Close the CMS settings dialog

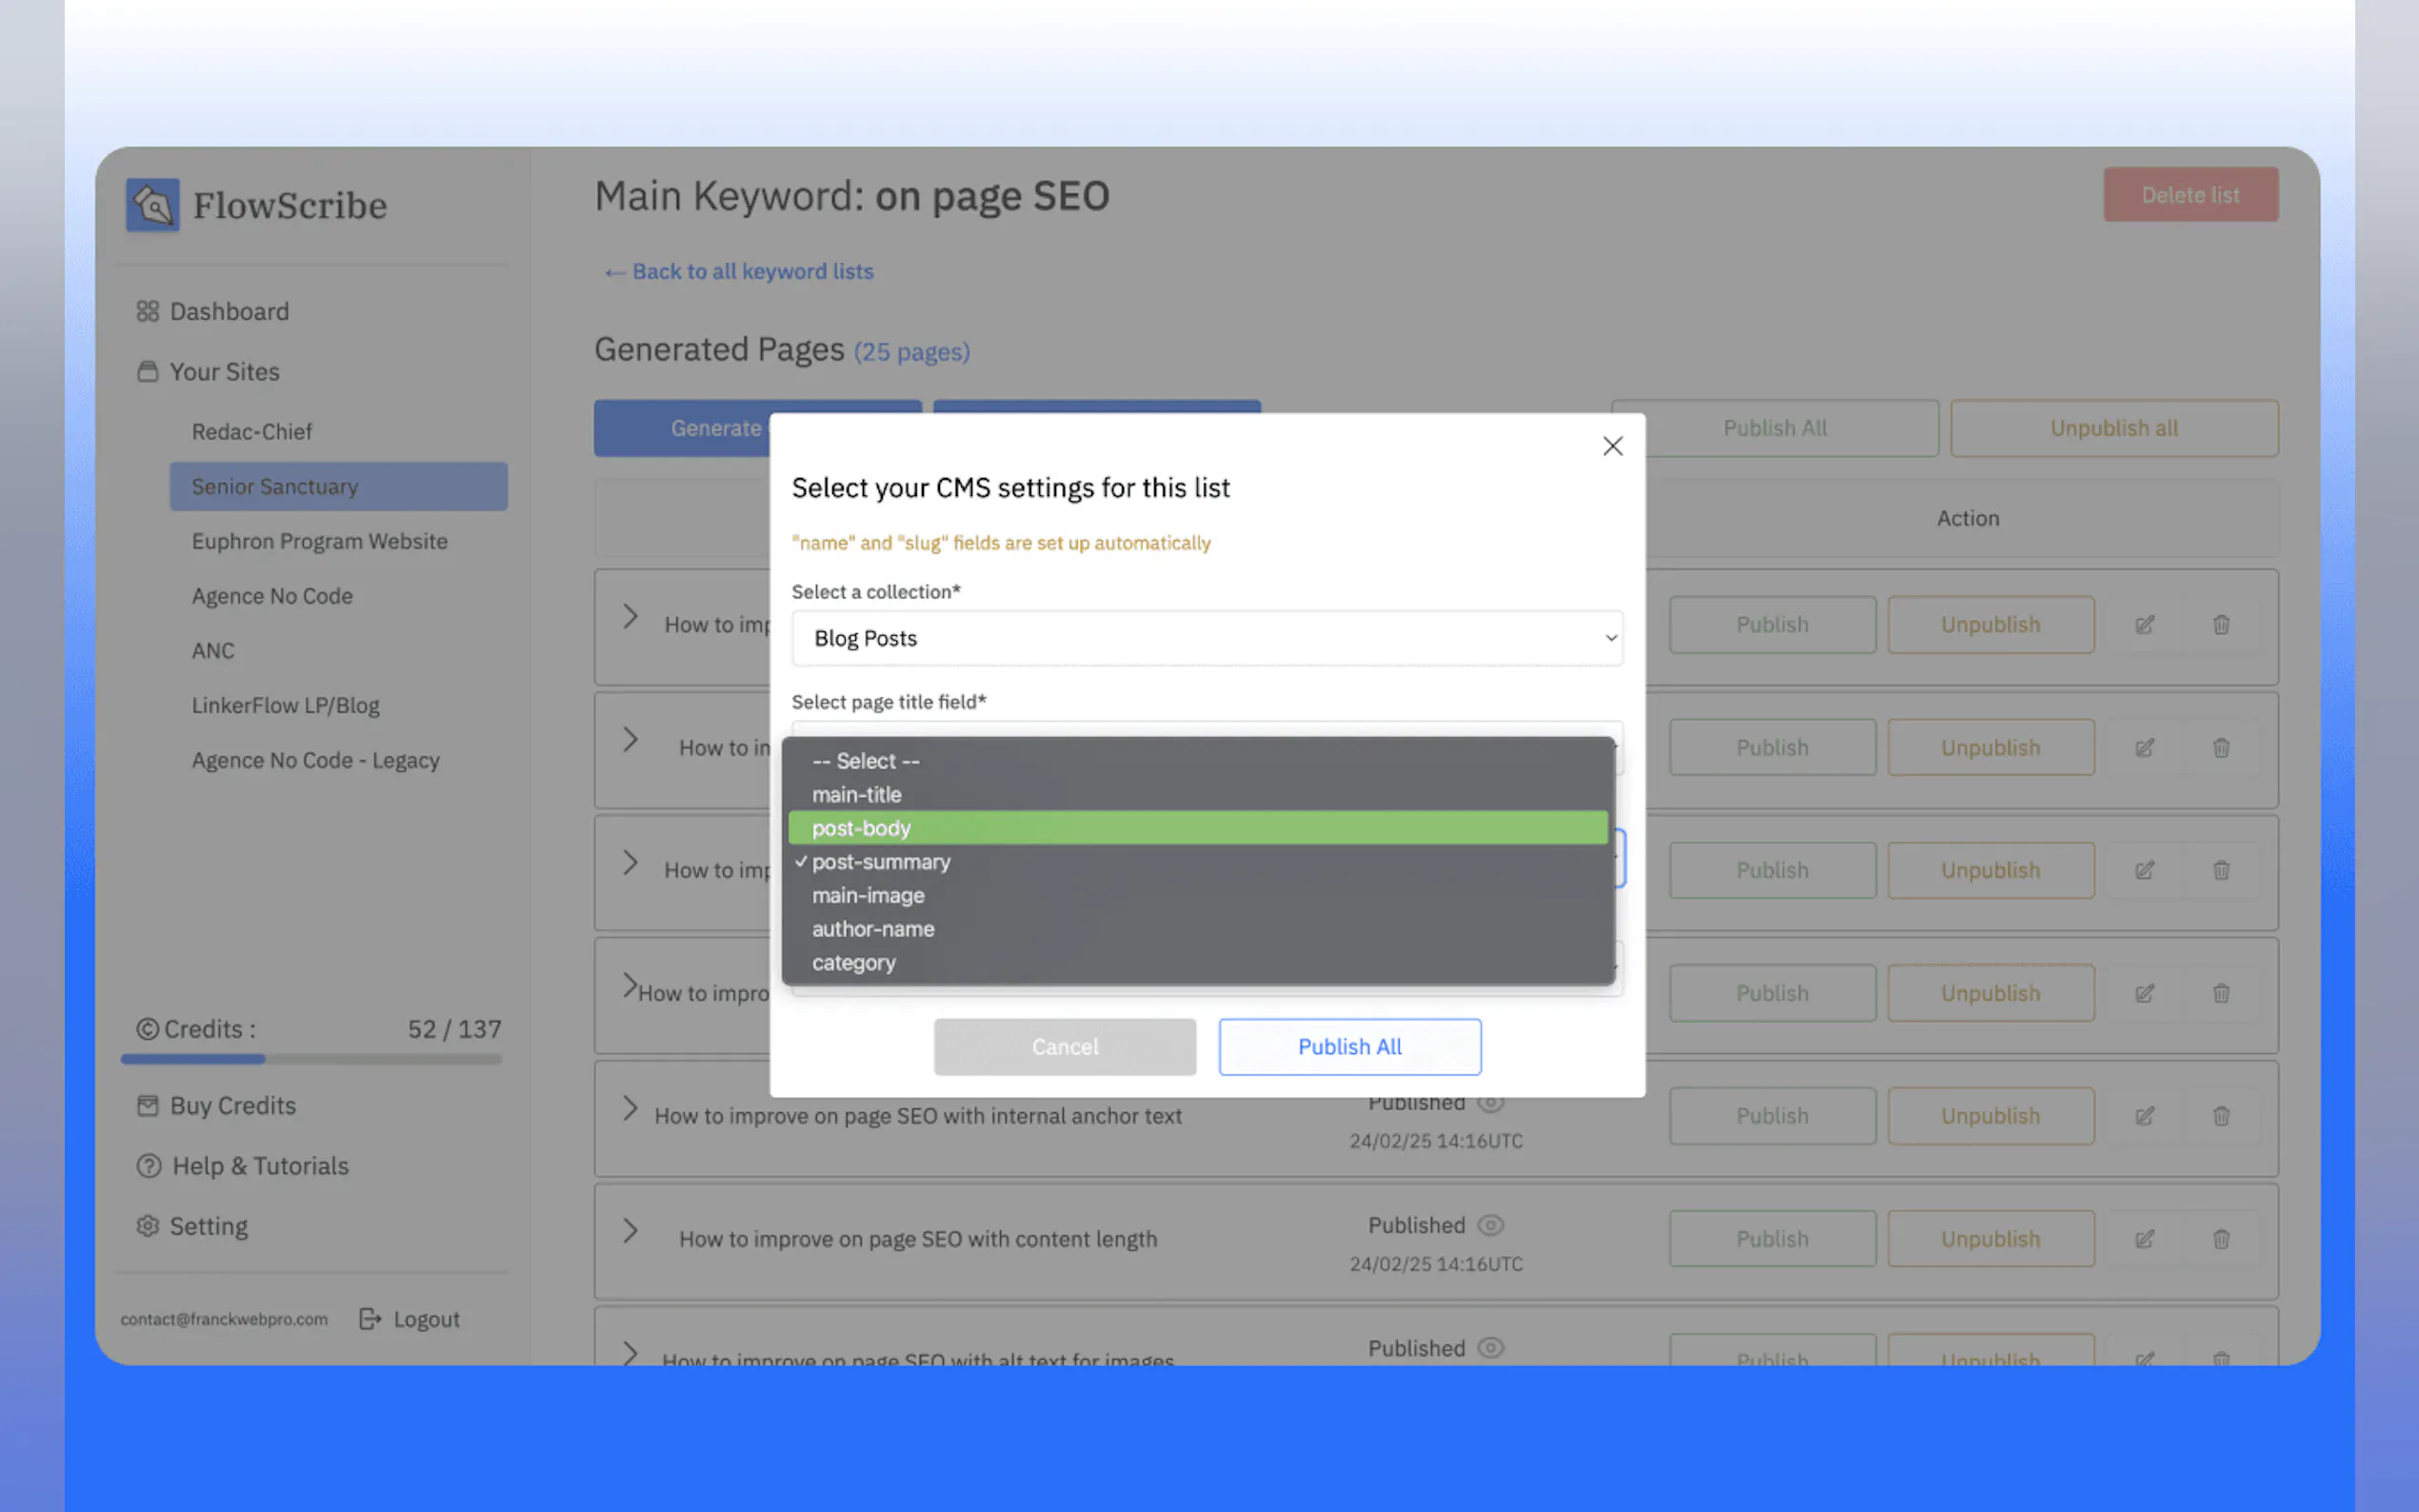click(x=1612, y=446)
